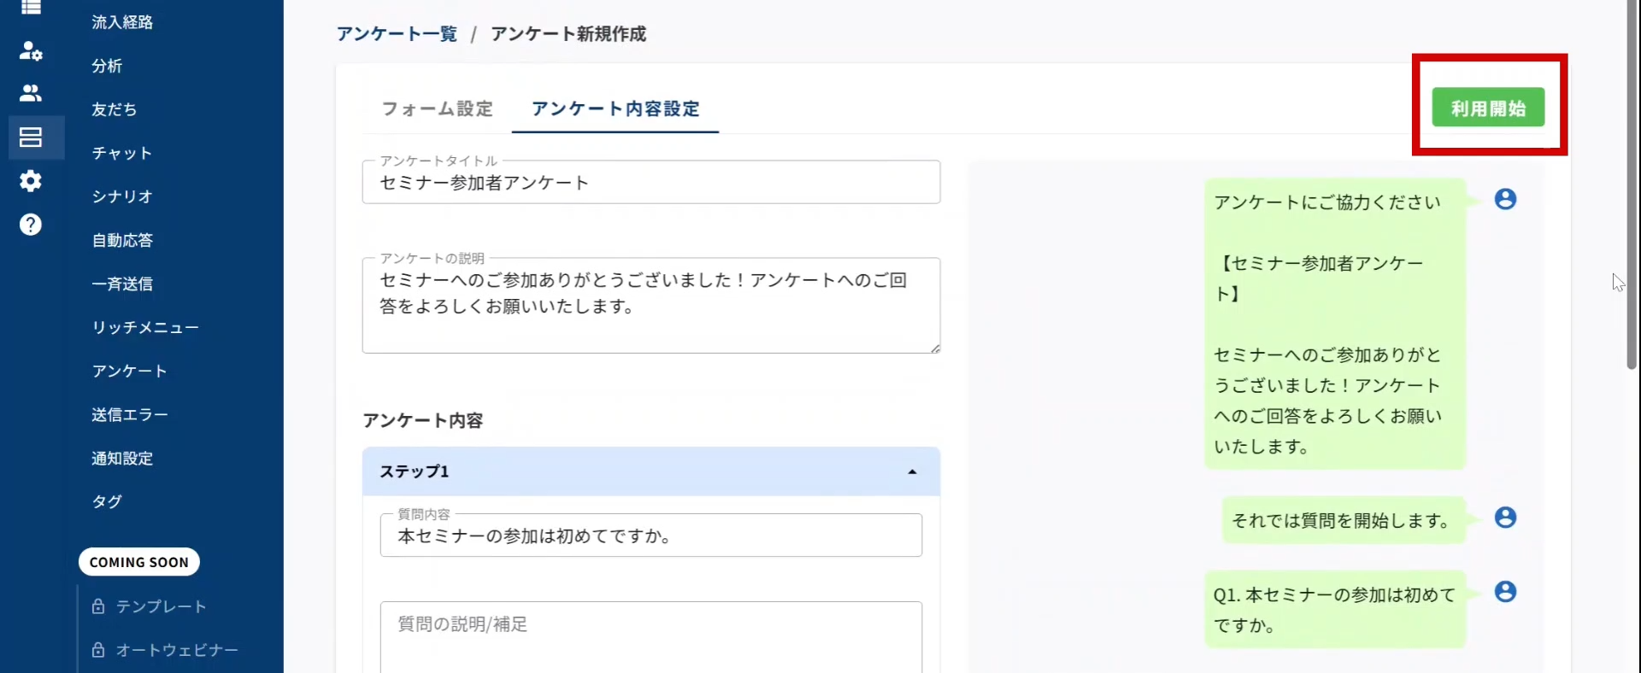Screen dimensions: 1641x673
Task: Open the gear settings icon
Action: (x=31, y=181)
